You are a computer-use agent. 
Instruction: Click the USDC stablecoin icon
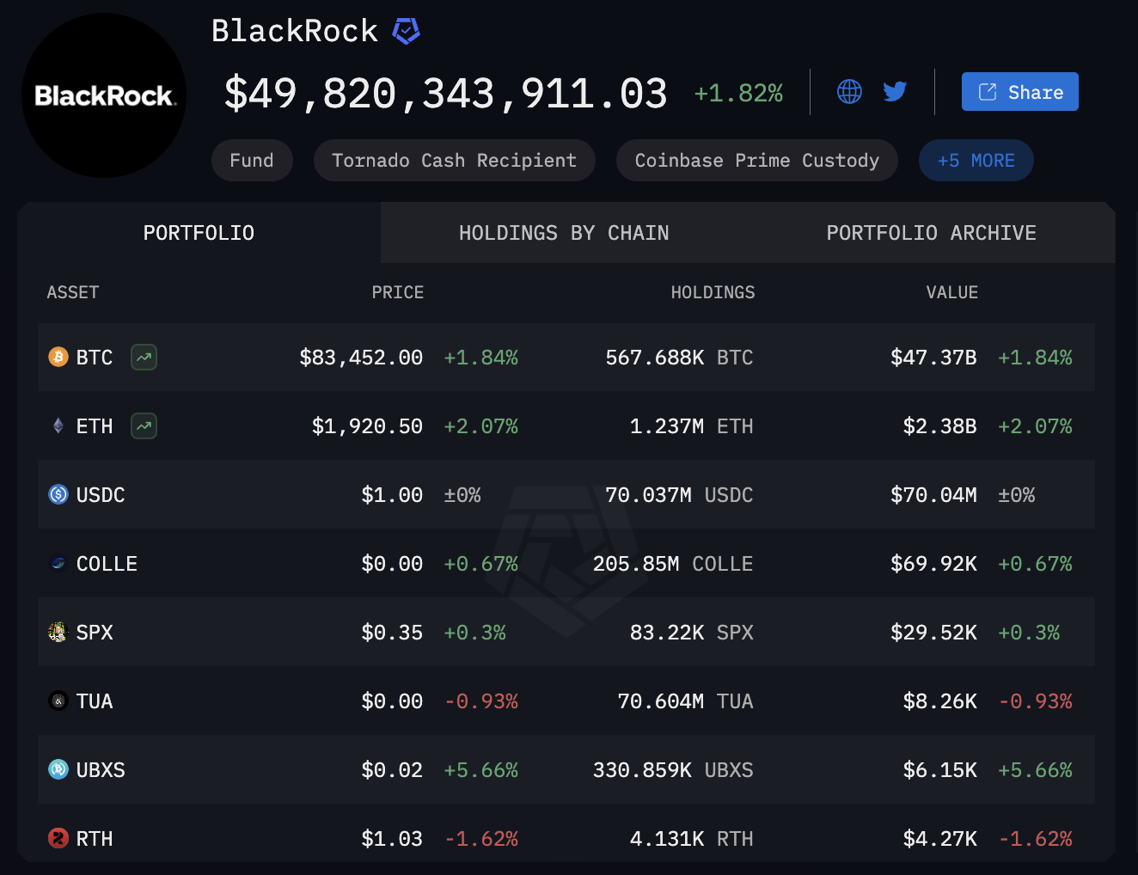coord(58,494)
